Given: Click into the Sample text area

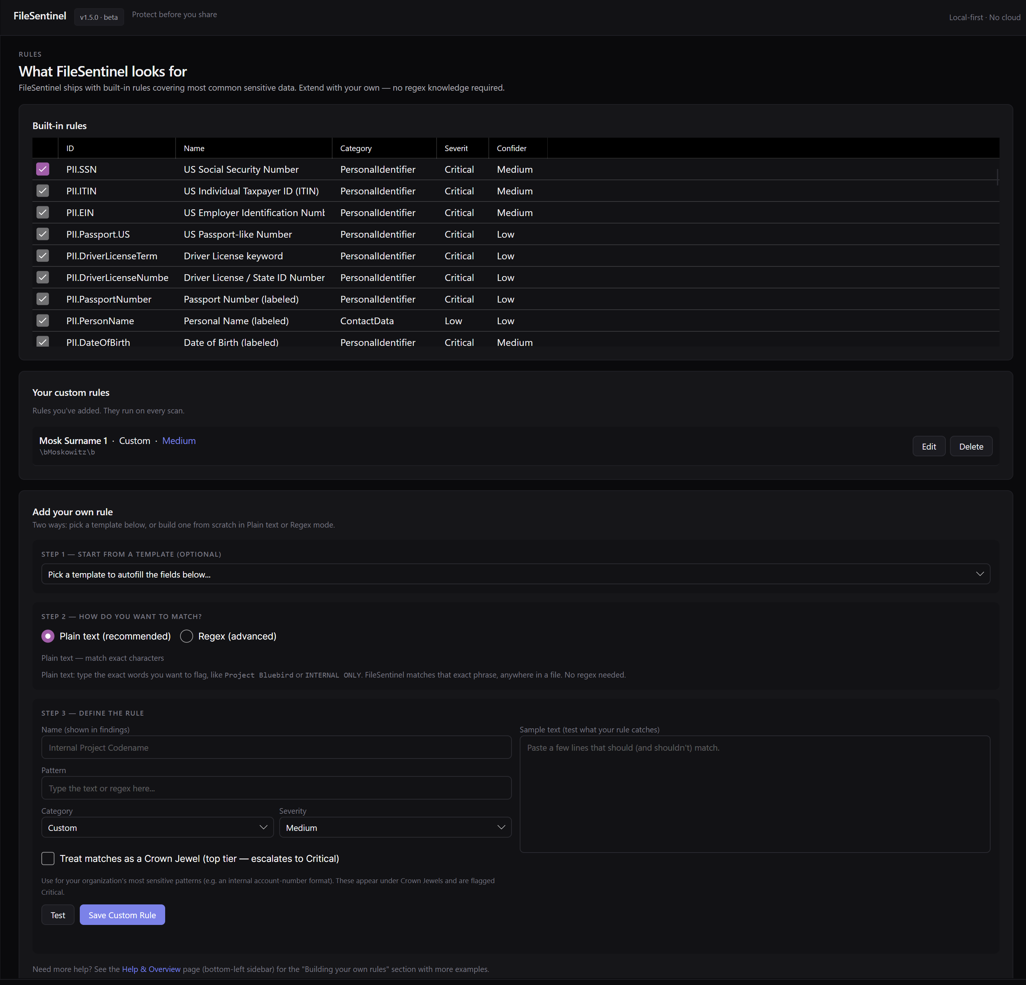Looking at the screenshot, I should point(755,794).
